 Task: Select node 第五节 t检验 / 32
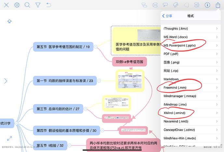(50, 146)
